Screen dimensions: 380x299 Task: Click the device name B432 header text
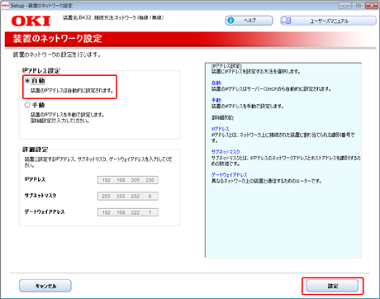tap(113, 17)
